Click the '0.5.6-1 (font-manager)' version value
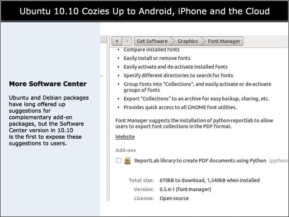This screenshot has height=217, width=289. pyautogui.click(x=185, y=189)
